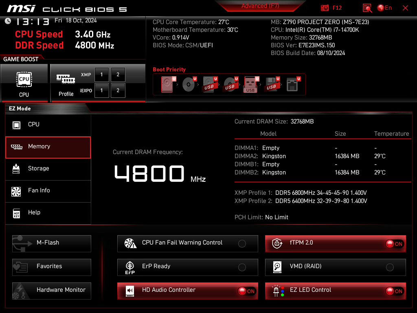Open the Help hotkey tab
Image resolution: width=417 pixels, height=313 pixels.
click(48, 213)
